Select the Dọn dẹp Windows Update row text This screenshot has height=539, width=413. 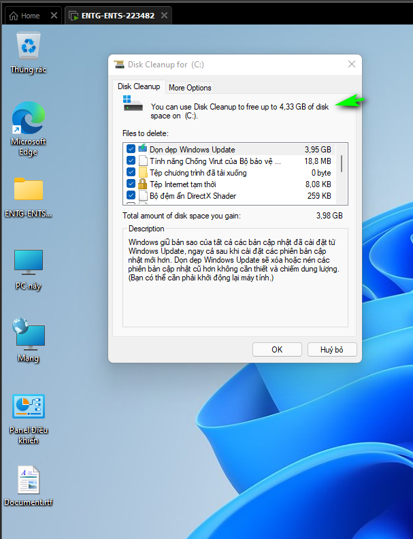point(192,150)
